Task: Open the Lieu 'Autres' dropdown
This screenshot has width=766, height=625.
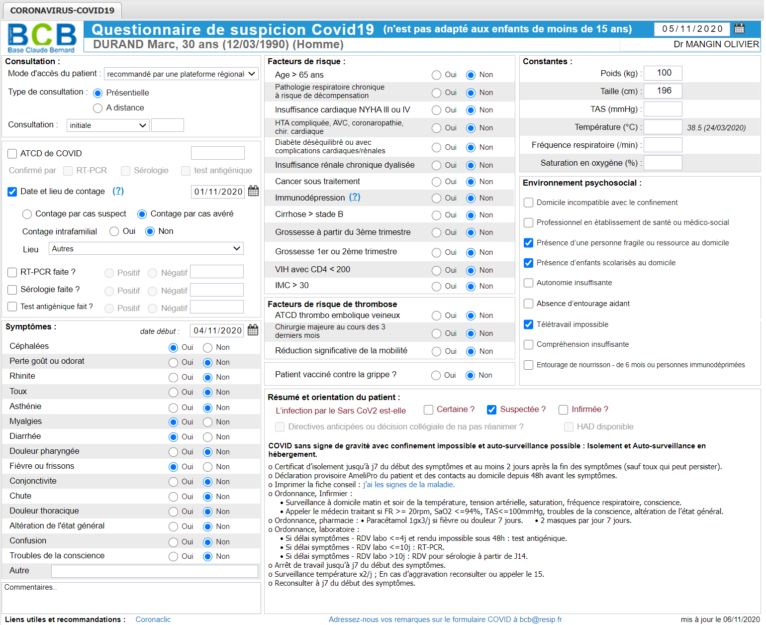Action: [x=146, y=249]
